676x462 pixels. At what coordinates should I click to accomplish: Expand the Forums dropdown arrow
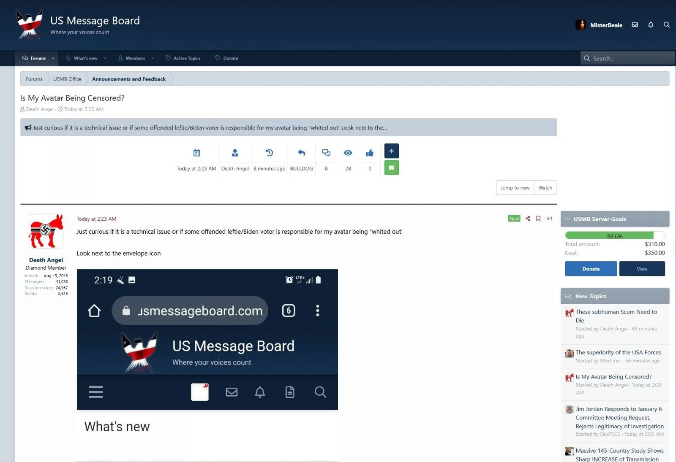click(53, 58)
